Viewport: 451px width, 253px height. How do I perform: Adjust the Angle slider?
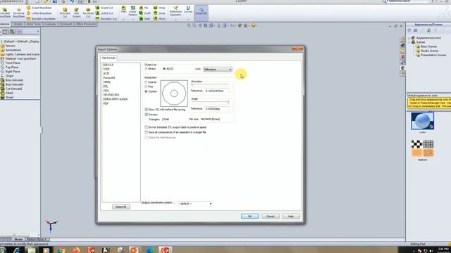click(x=210, y=102)
